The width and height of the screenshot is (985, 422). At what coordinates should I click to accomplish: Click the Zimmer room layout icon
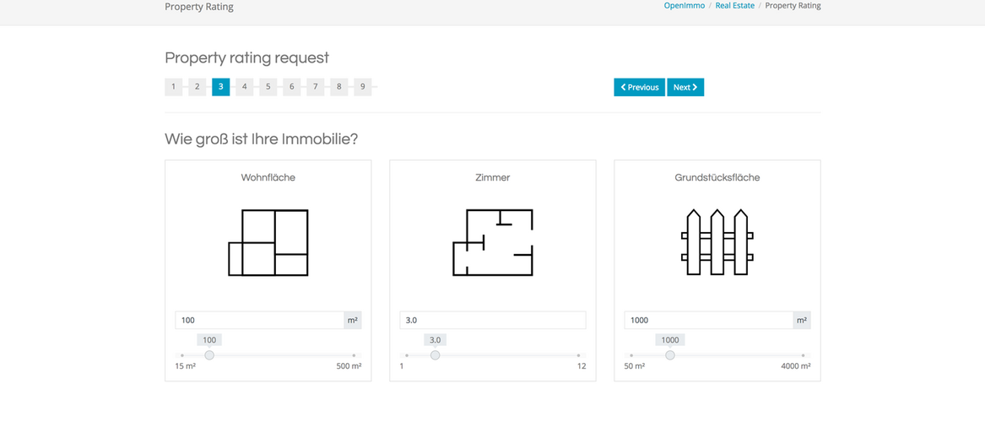point(492,243)
